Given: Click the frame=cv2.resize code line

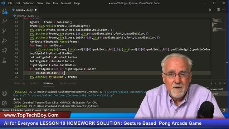Looking at the screenshot, I should (60, 26).
